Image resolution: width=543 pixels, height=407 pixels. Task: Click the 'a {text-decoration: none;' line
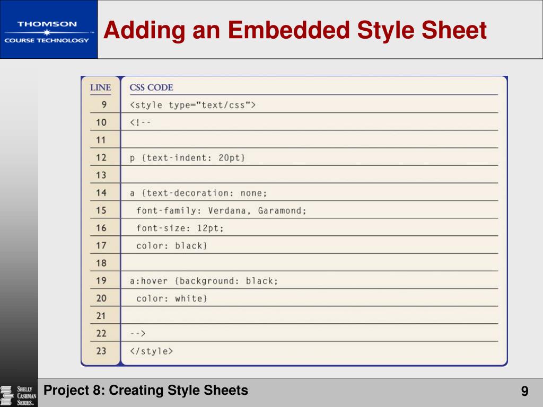coord(198,193)
